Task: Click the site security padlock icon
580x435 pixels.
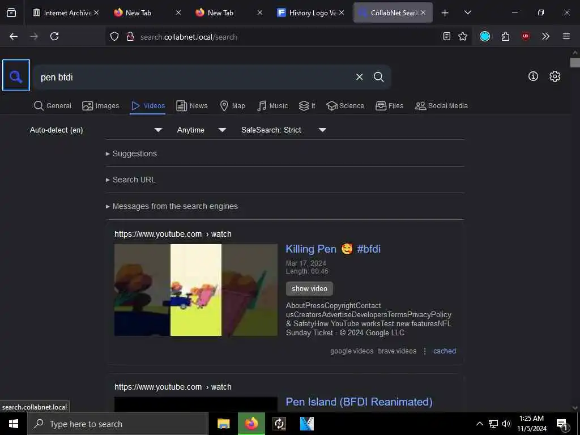Action: [130, 36]
